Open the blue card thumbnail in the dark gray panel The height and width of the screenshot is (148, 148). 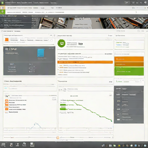click(x=41, y=53)
